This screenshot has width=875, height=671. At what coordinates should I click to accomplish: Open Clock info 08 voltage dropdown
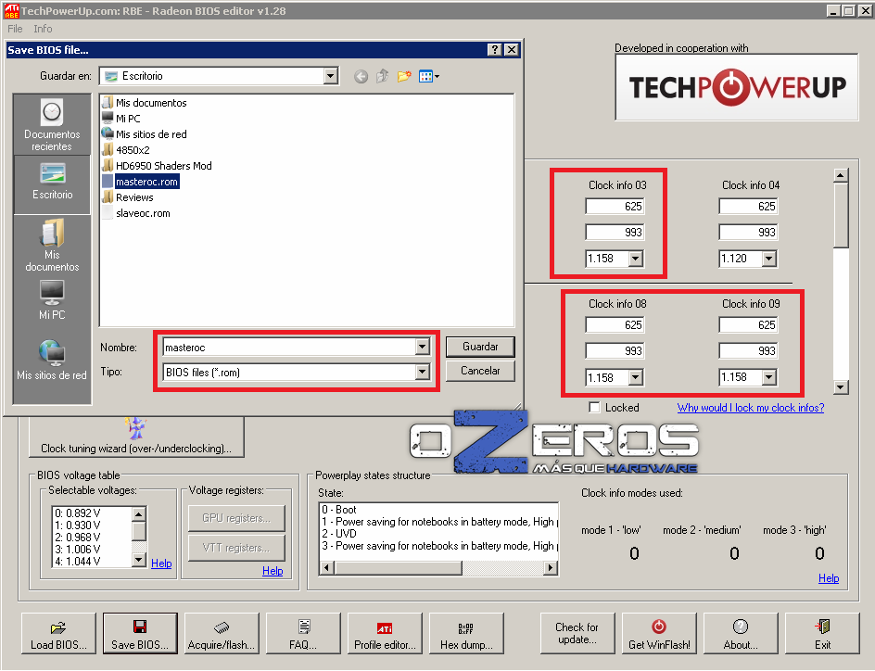pos(636,378)
